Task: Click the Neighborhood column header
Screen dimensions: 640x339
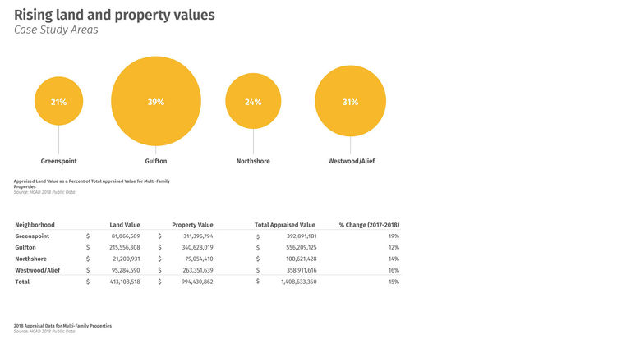Action: (x=35, y=224)
